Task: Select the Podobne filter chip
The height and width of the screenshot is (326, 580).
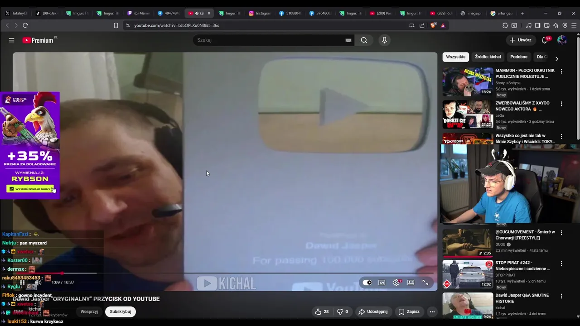Action: [519, 57]
